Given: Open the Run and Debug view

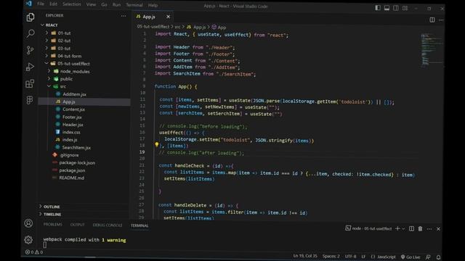Looking at the screenshot, I should point(30,67).
